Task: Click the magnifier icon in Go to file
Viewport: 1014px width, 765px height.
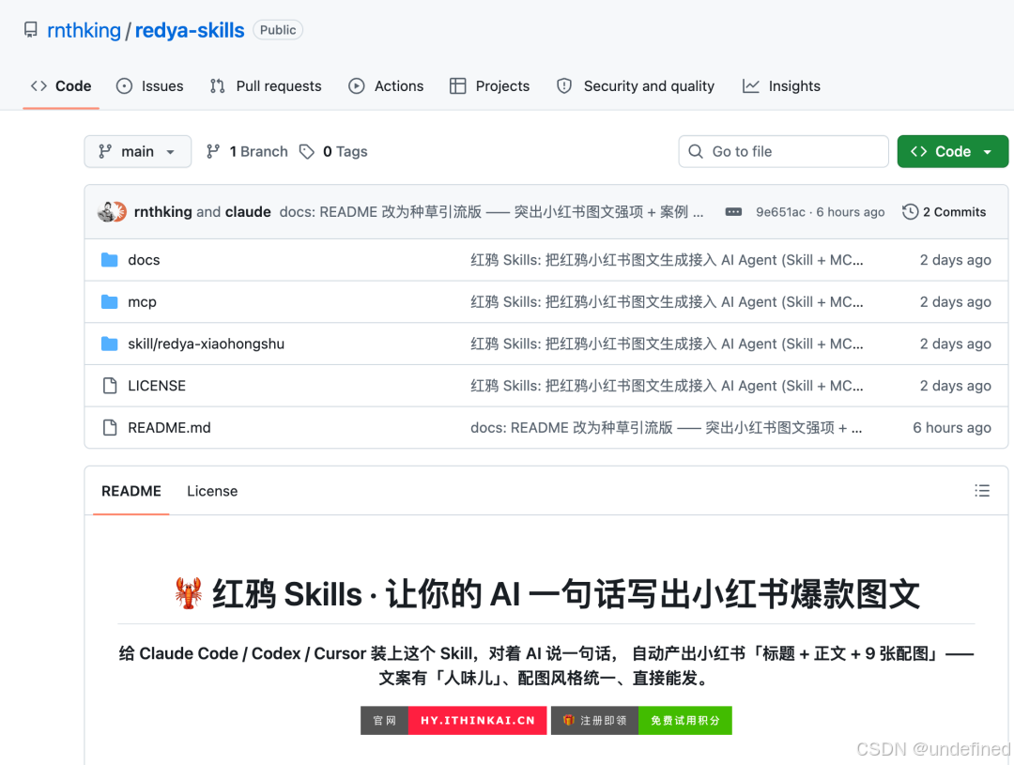Action: tap(696, 151)
